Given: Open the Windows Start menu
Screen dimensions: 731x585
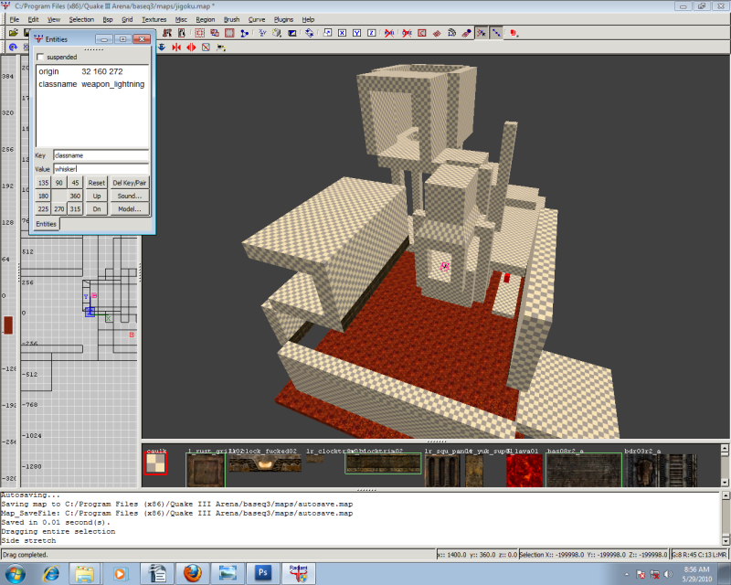Looking at the screenshot, I should (15, 573).
